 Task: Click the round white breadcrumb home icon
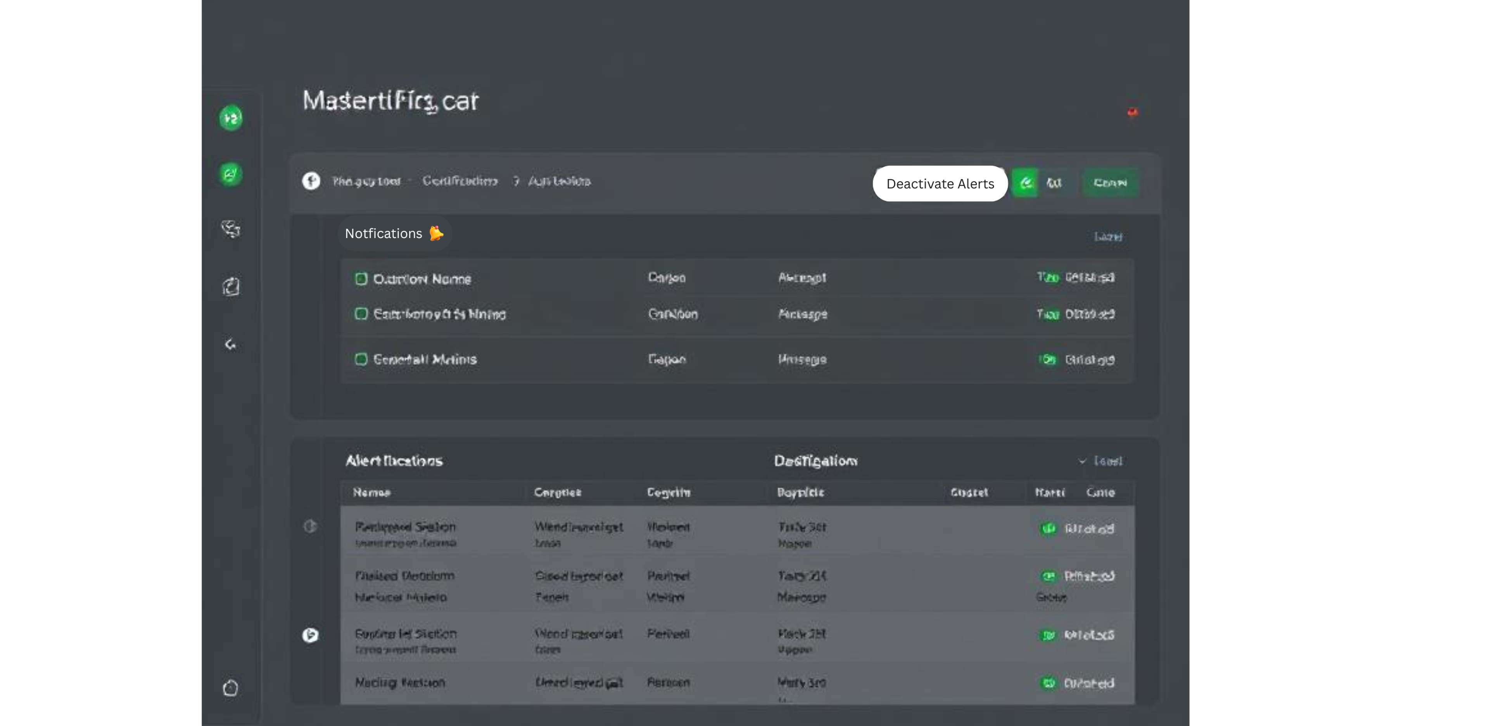[311, 181]
